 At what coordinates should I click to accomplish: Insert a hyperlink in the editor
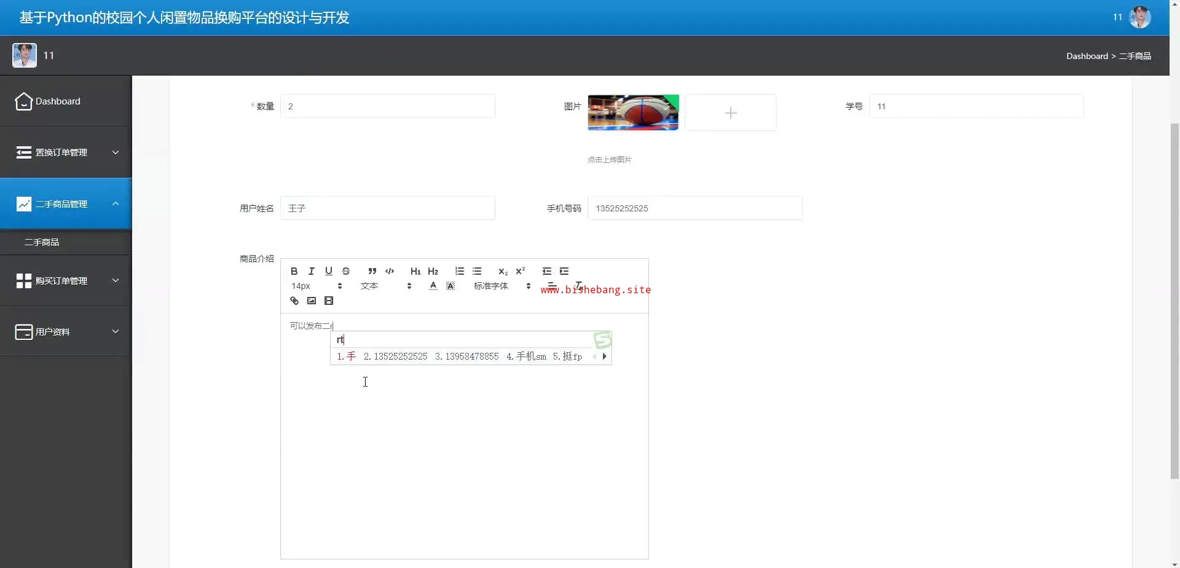(x=294, y=301)
